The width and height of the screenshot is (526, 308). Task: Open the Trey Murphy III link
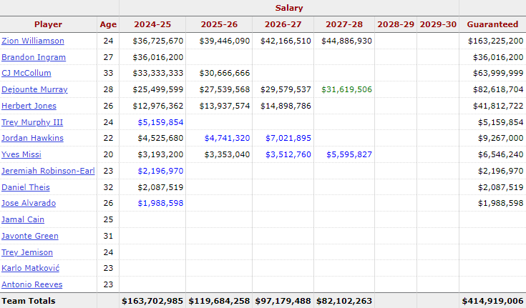point(32,122)
